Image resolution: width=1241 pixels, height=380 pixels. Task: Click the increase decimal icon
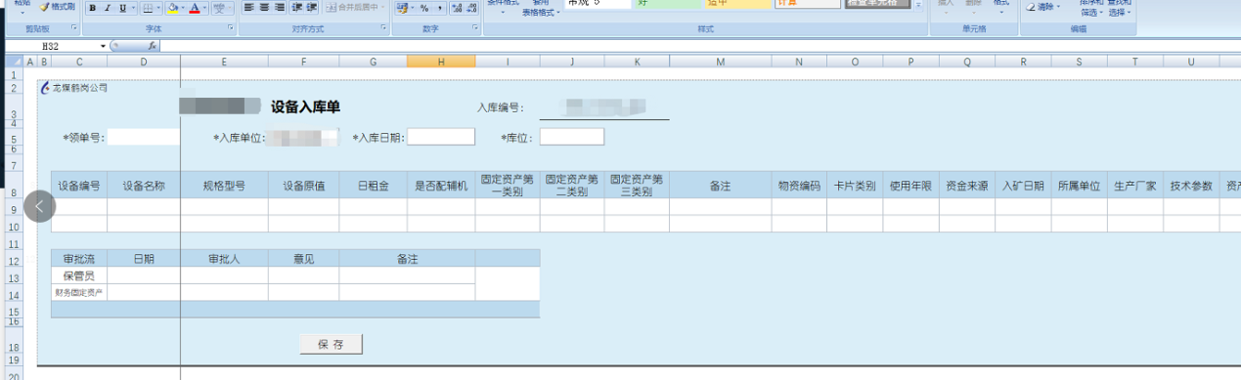pos(458,8)
